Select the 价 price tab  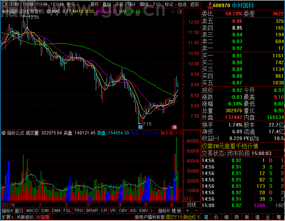click(216, 217)
